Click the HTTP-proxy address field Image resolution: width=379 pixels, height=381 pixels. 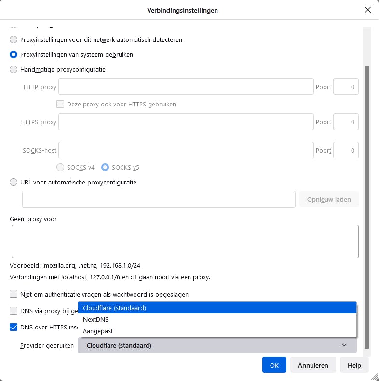(x=186, y=87)
